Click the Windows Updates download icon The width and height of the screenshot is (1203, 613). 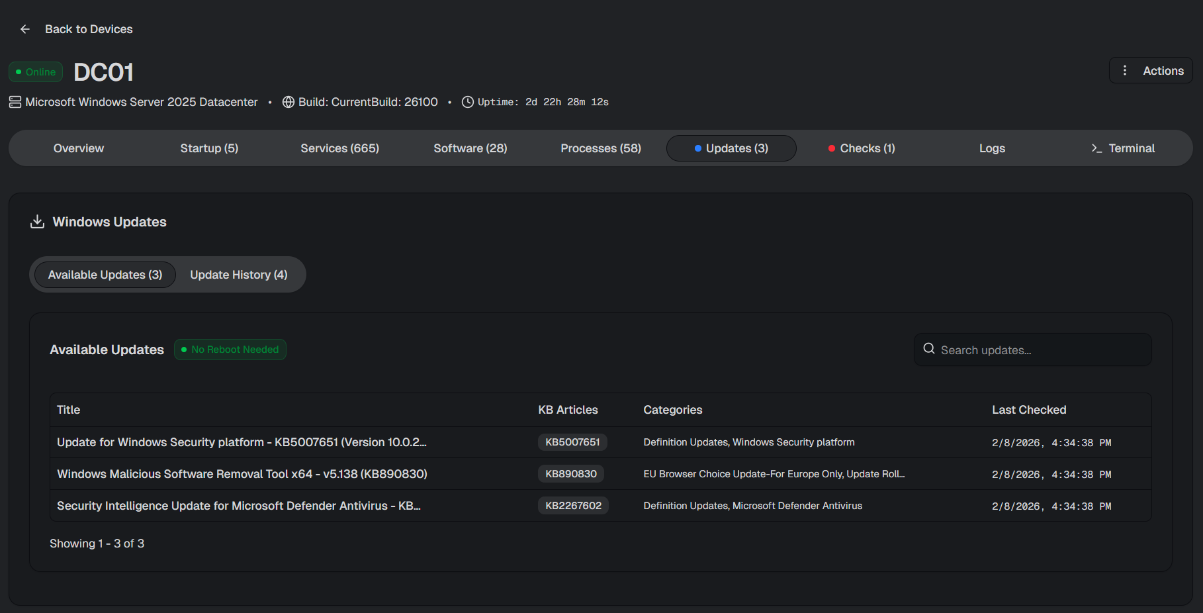[x=38, y=222]
